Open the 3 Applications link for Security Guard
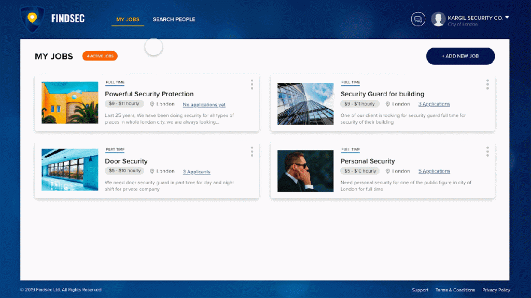531x298 pixels. 434,104
